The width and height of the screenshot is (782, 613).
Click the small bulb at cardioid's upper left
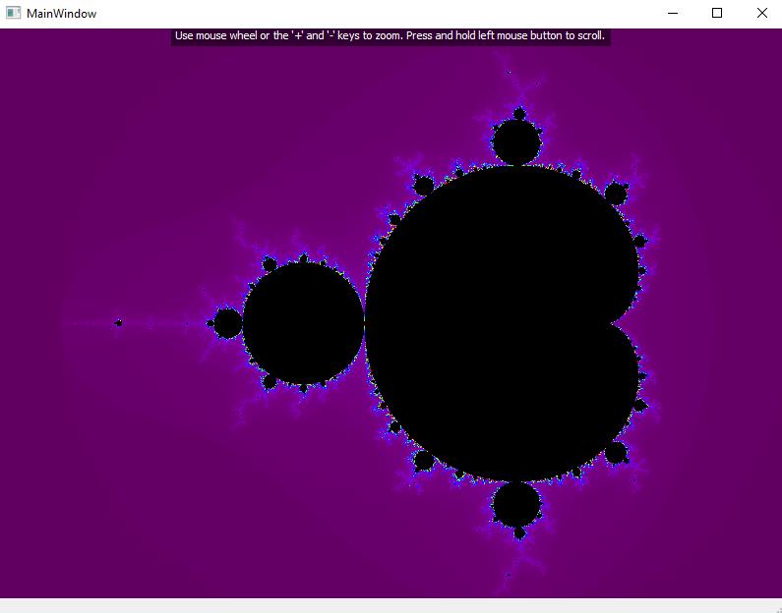[x=424, y=185]
